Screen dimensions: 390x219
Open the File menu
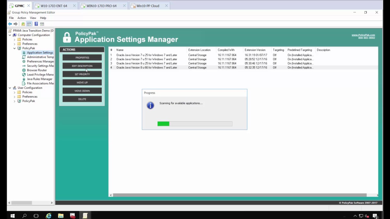[x=11, y=18]
